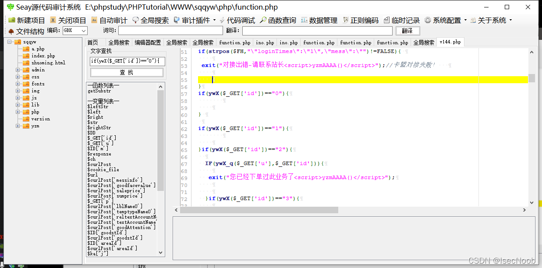The width and height of the screenshot is (542, 268).
Task: Open the GBK encoding combo box
Action: pos(74,31)
